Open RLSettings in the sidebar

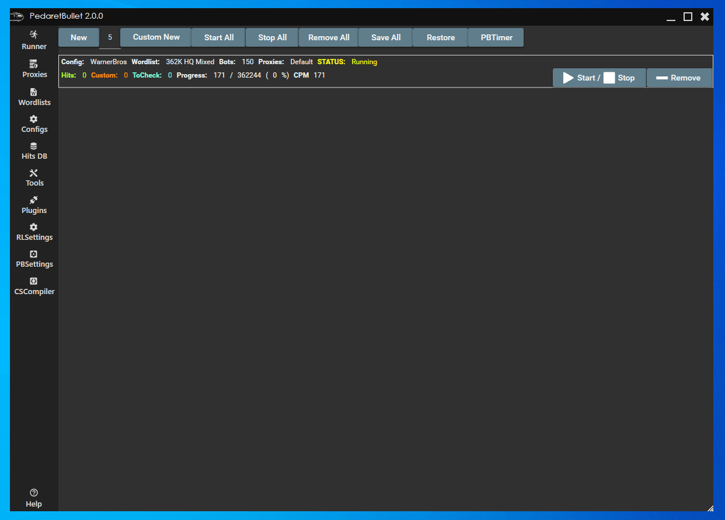(x=34, y=232)
